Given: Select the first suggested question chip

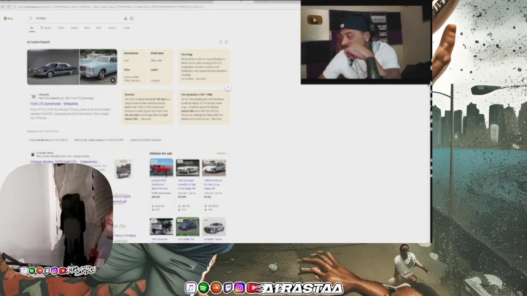Looking at the screenshot, I should (49, 140).
